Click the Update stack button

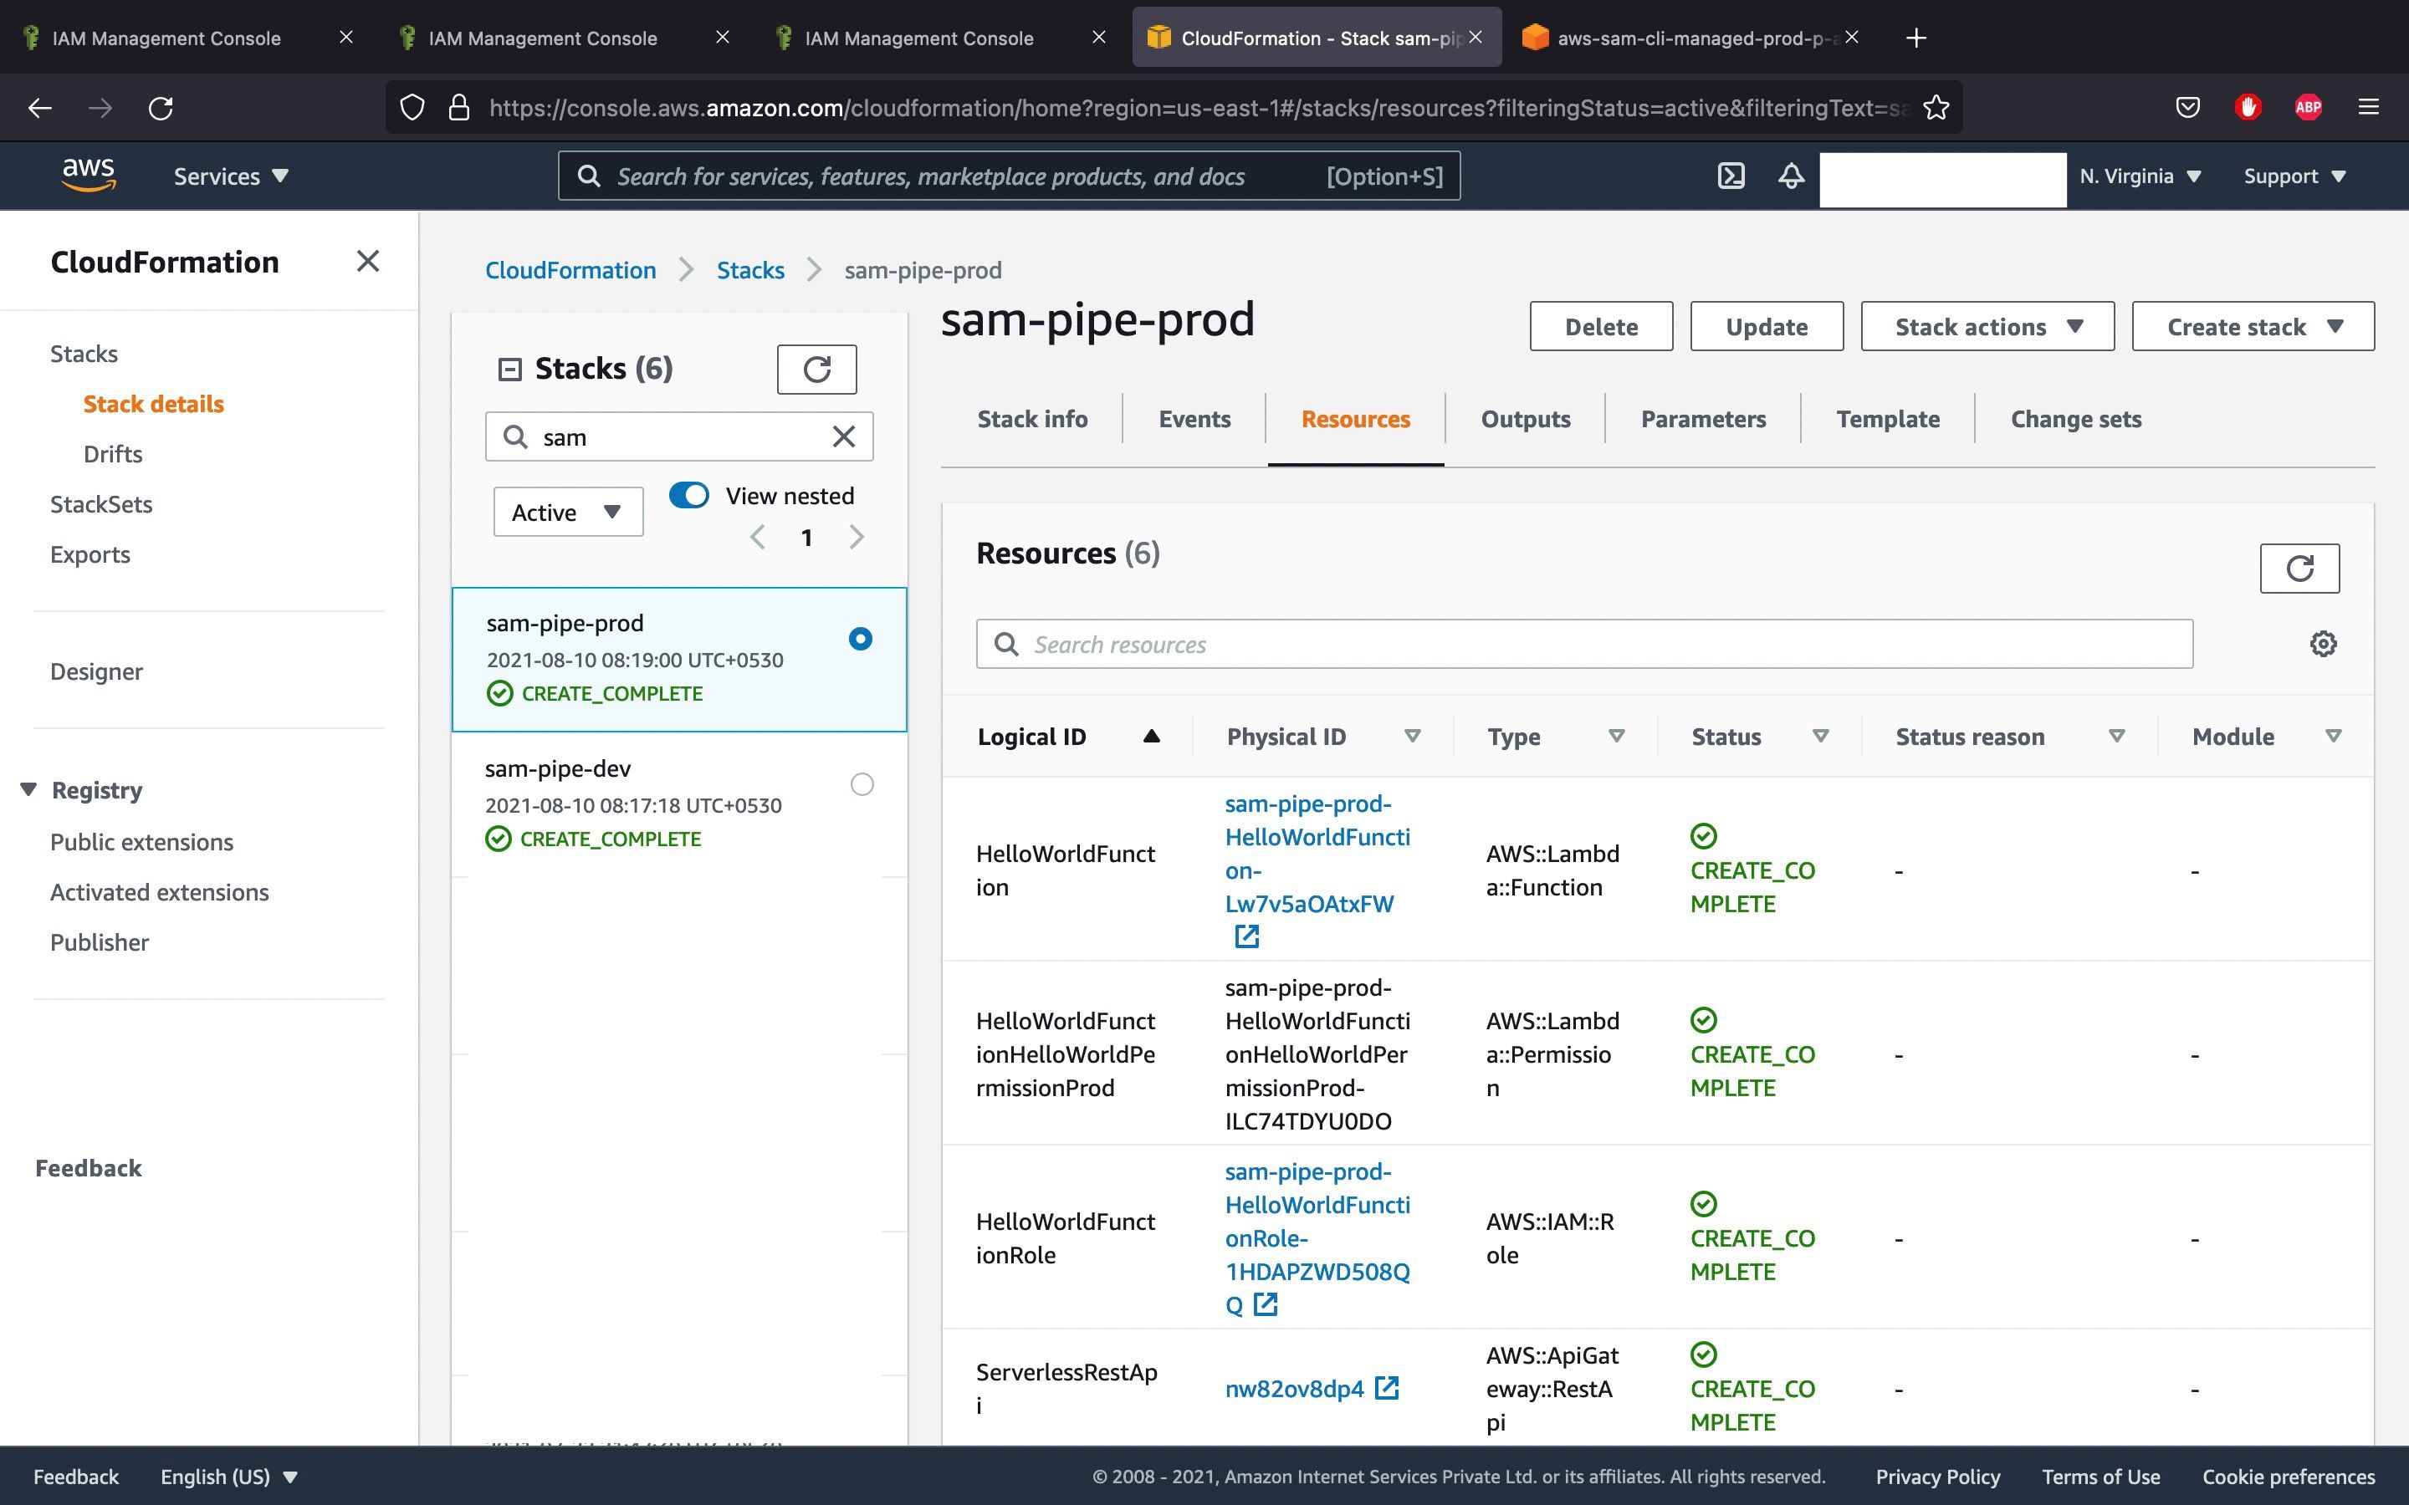(x=1767, y=326)
